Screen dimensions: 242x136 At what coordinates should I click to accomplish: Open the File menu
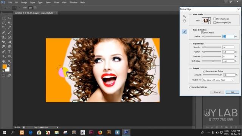pyautogui.click(x=10, y=3)
